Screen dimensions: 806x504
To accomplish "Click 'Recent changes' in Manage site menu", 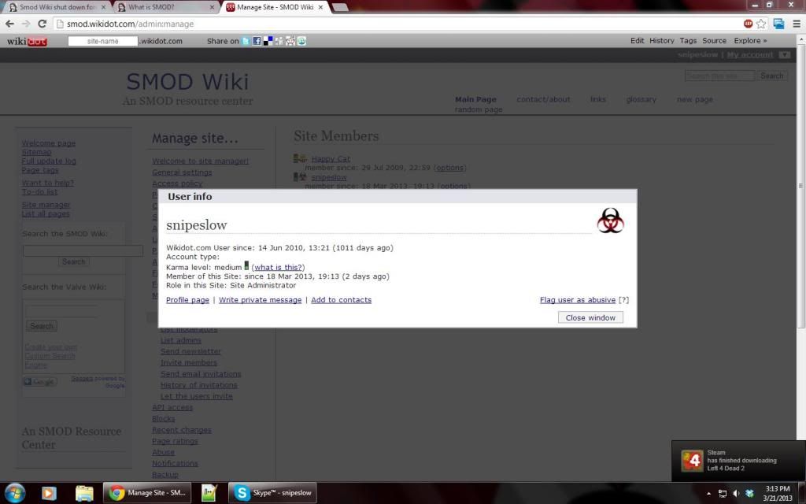I will 182,430.
